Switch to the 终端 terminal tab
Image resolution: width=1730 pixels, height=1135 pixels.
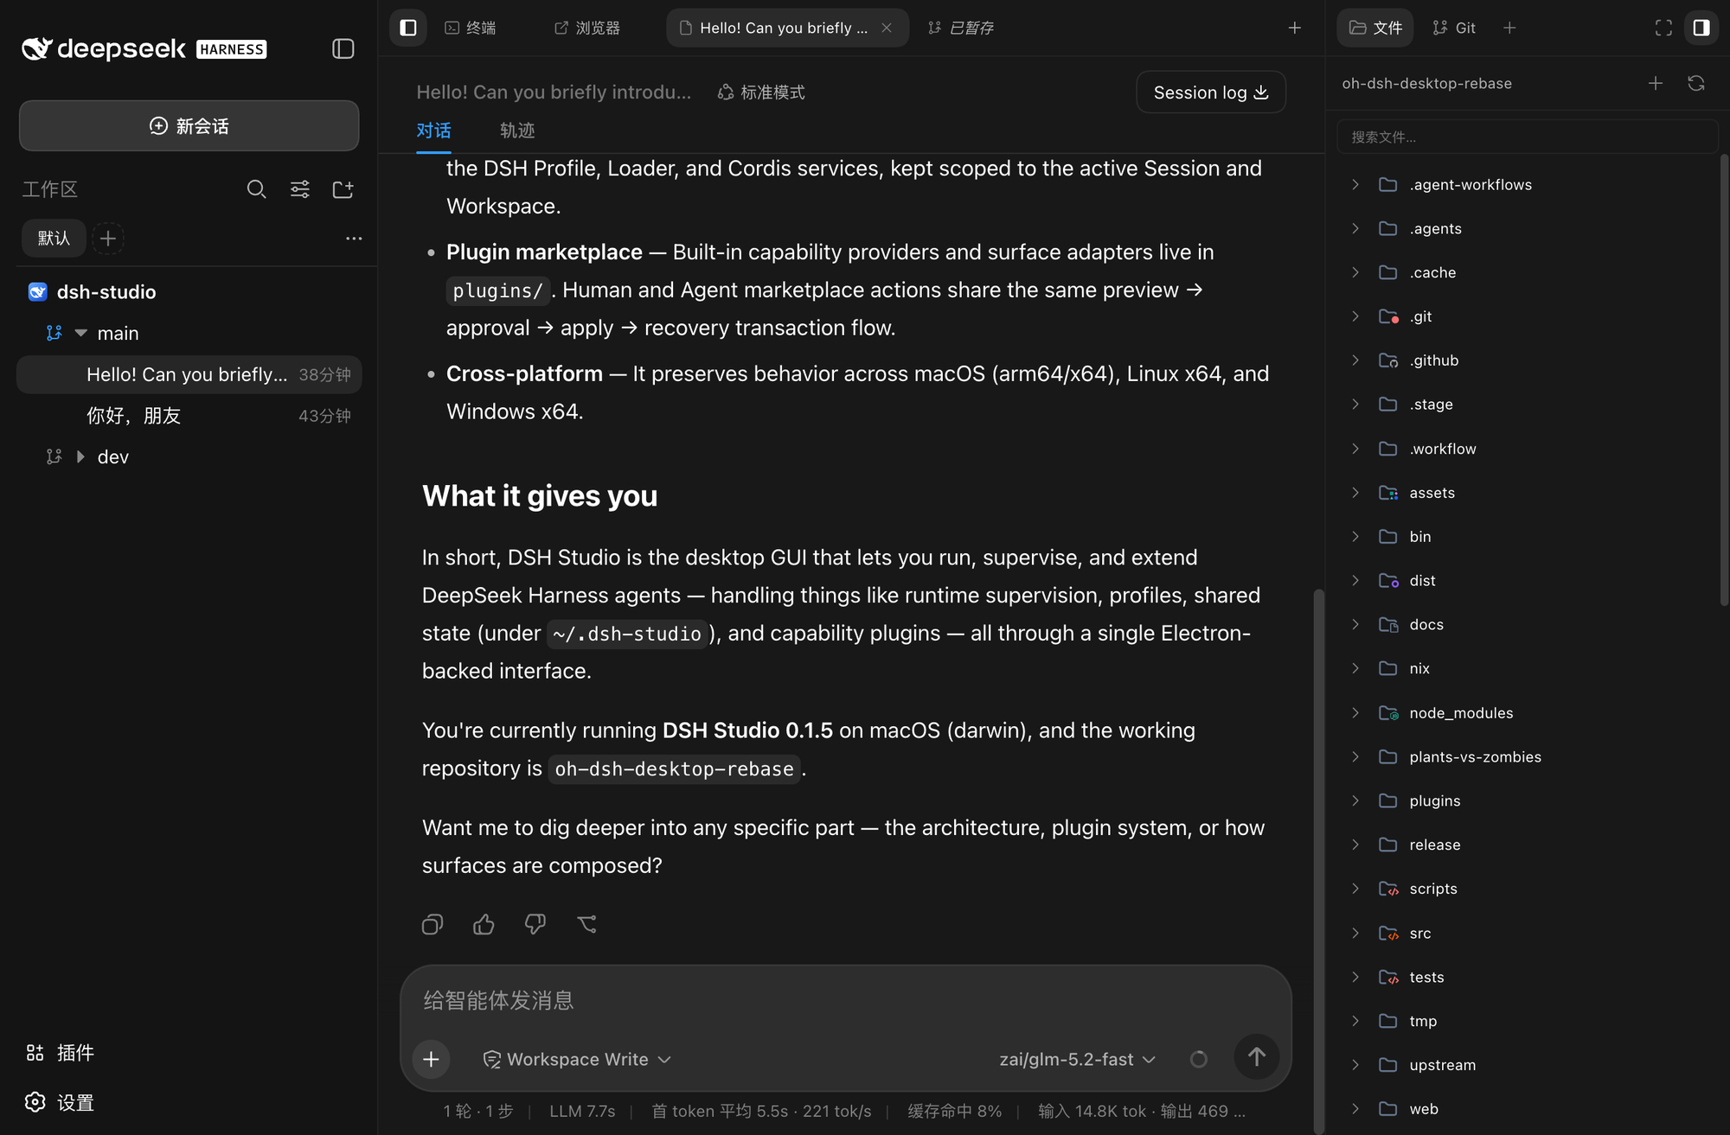tap(471, 28)
